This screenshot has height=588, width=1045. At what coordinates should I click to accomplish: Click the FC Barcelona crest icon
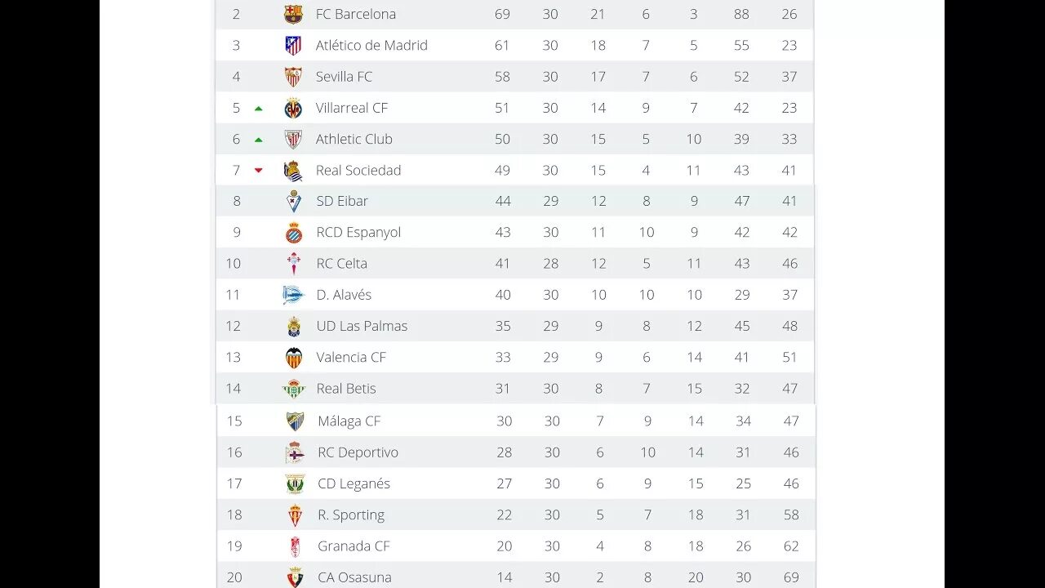(293, 14)
